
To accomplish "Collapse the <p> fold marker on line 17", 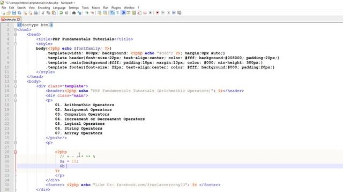I will click(16, 100).
